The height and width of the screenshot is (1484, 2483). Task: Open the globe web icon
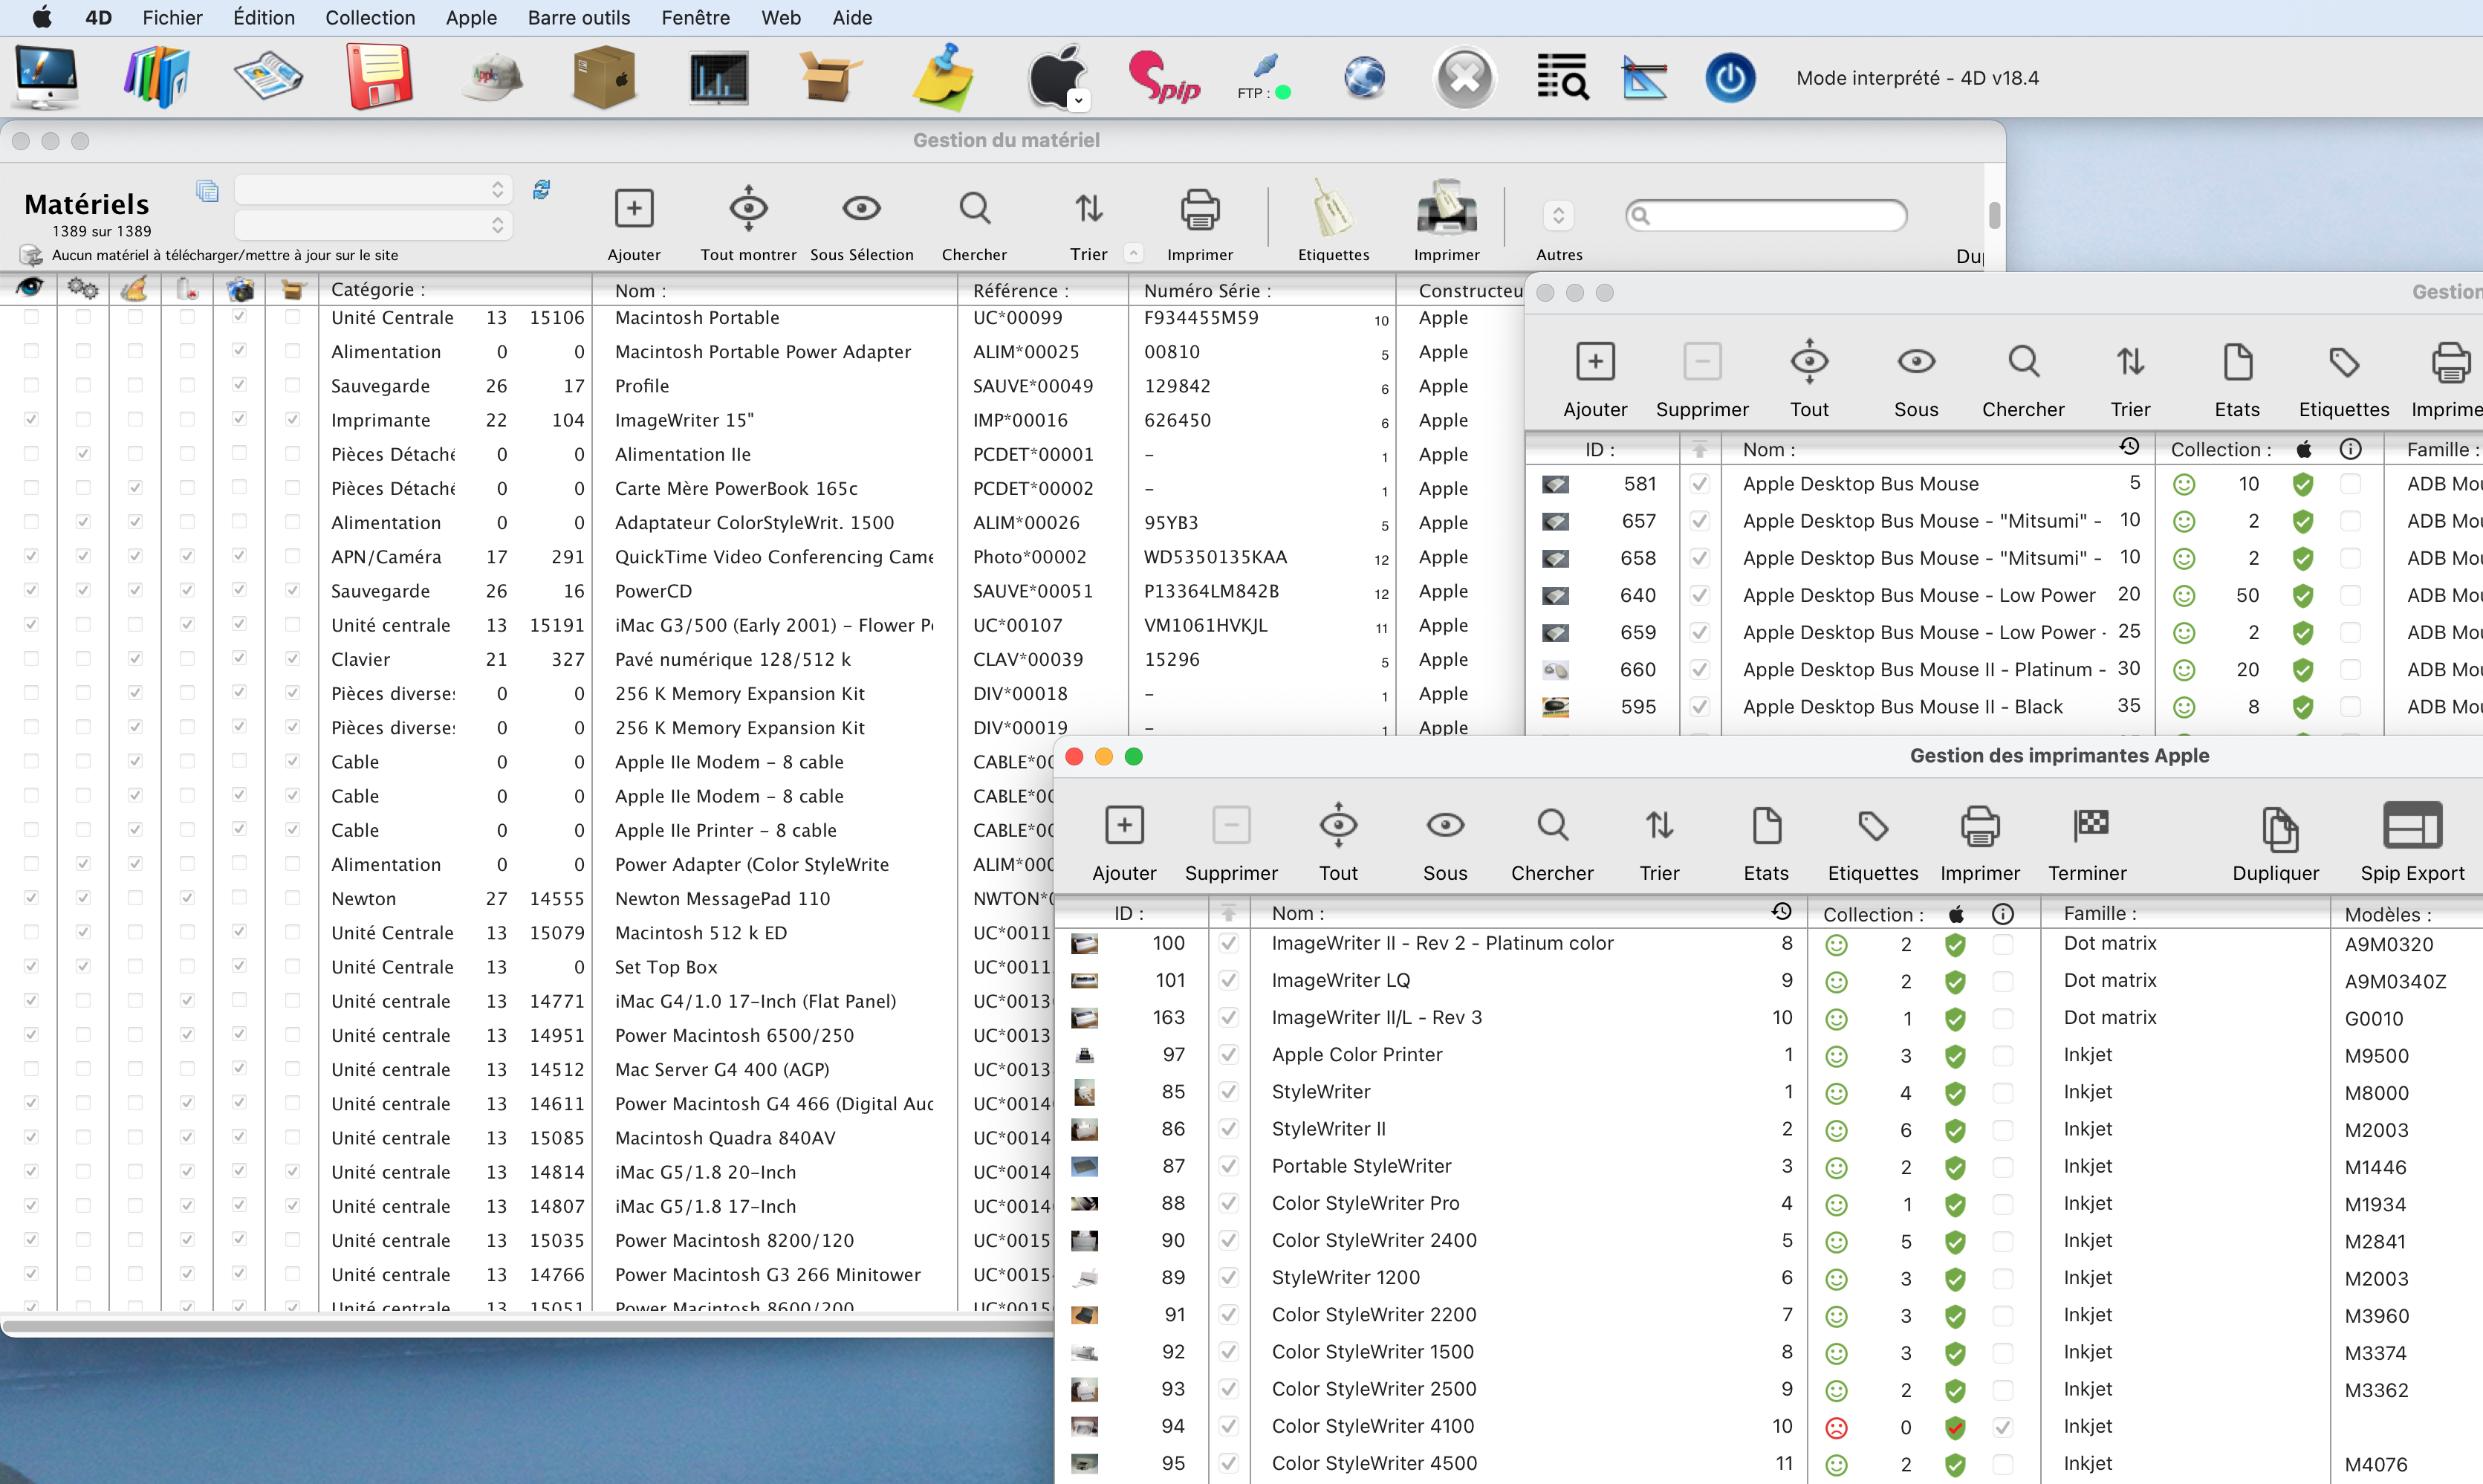1364,77
